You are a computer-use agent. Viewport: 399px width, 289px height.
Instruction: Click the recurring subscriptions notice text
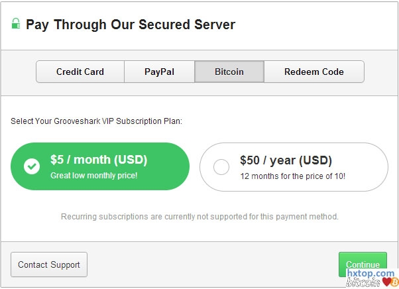(199, 217)
